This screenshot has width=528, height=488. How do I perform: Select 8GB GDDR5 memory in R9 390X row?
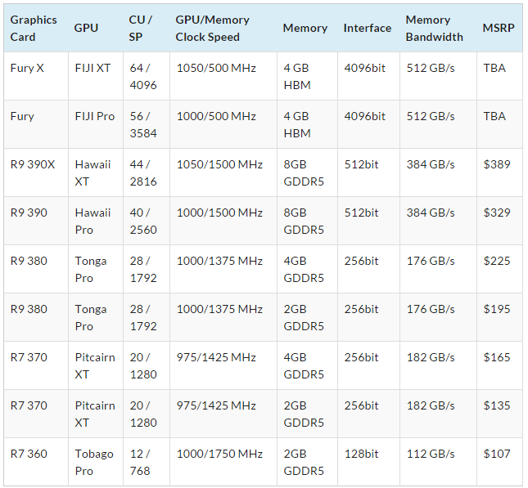point(308,172)
